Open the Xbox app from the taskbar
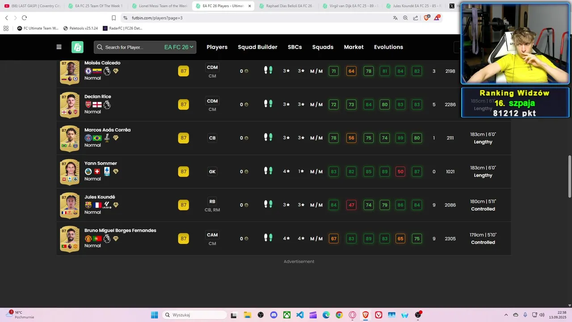572x322 pixels. (x=286, y=315)
